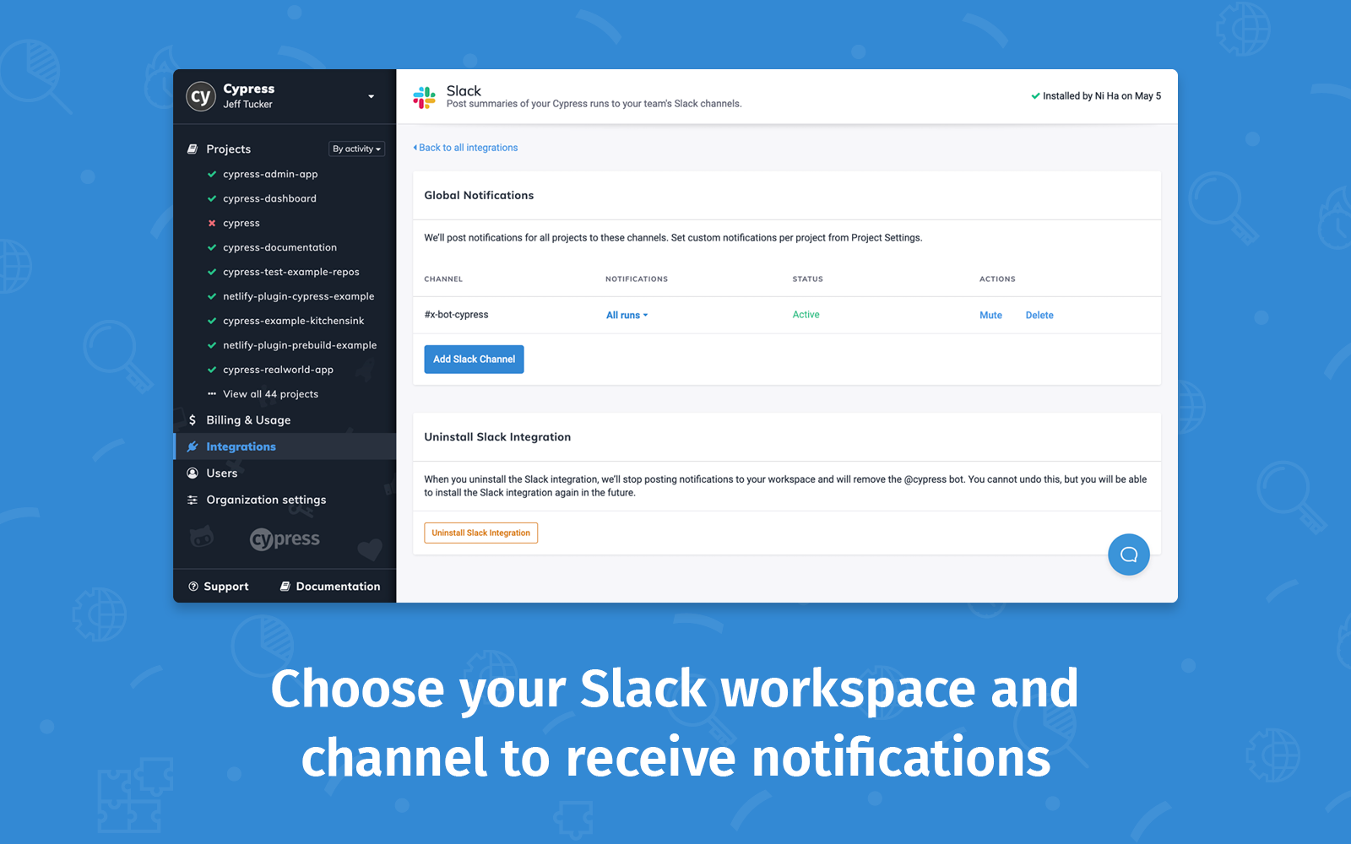Open the cypress-documentation project

point(279,248)
